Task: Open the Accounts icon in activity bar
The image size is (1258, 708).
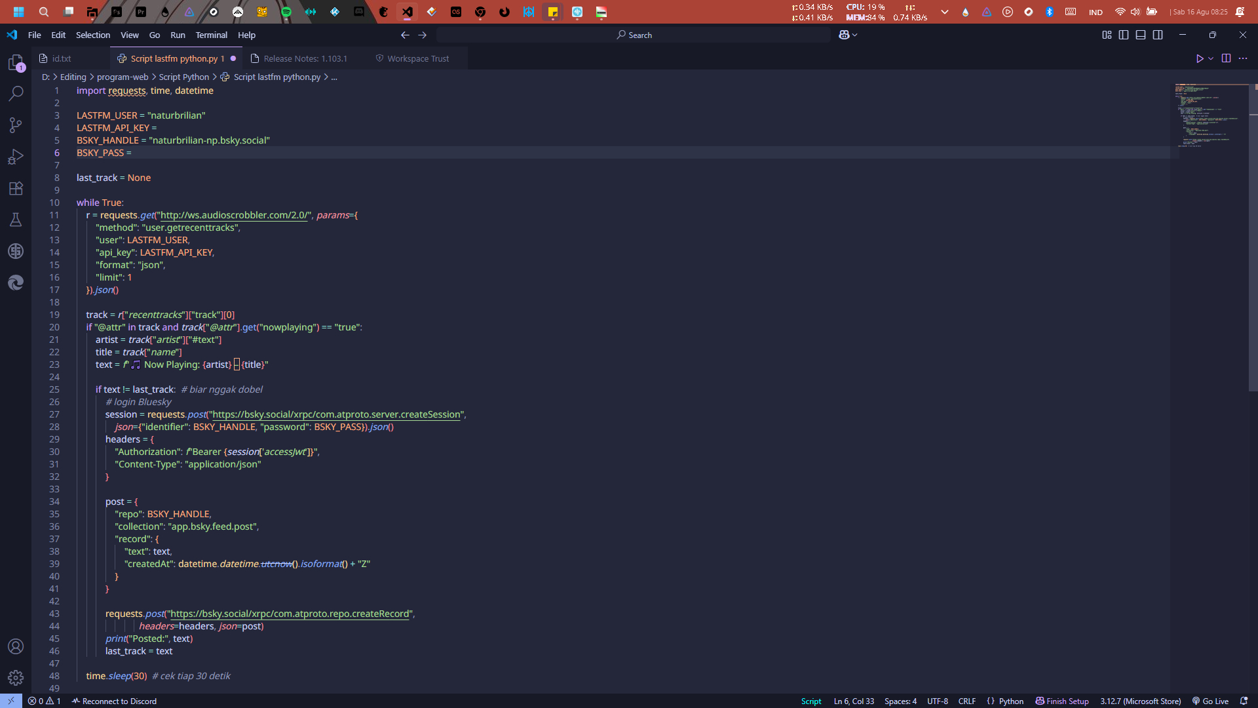Action: point(16,646)
